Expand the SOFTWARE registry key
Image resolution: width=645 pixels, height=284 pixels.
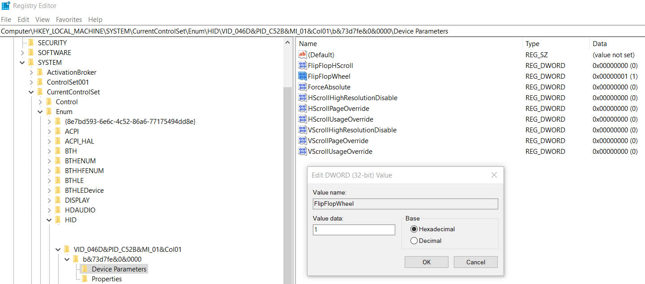click(22, 53)
